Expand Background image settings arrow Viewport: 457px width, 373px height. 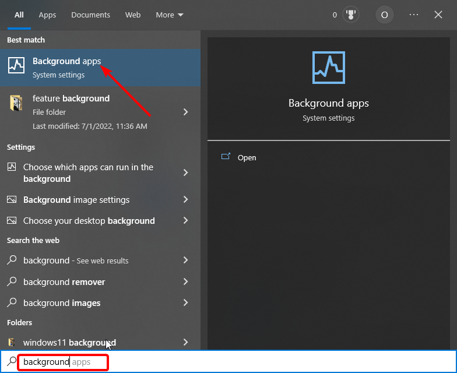coord(185,199)
